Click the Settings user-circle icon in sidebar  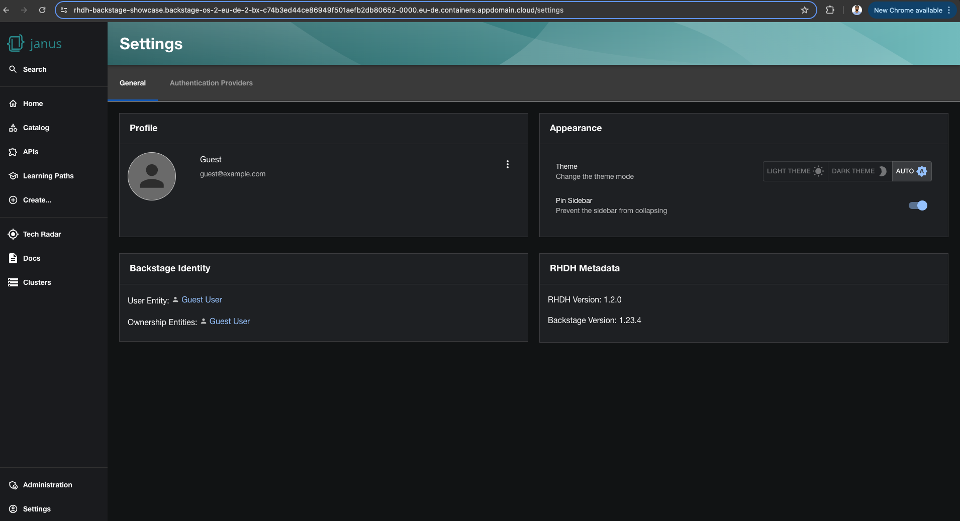tap(13, 509)
